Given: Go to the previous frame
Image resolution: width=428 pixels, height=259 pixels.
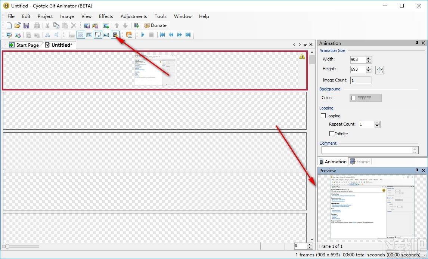Looking at the screenshot, I should (171, 35).
